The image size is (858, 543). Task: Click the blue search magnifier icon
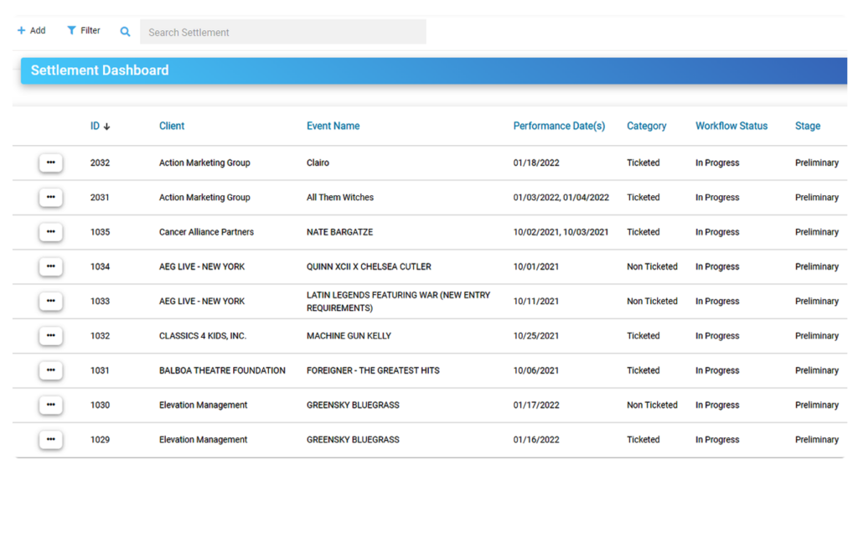click(x=125, y=31)
